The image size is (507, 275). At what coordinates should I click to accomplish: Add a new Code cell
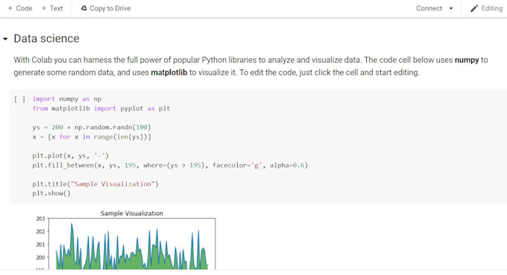[19, 8]
